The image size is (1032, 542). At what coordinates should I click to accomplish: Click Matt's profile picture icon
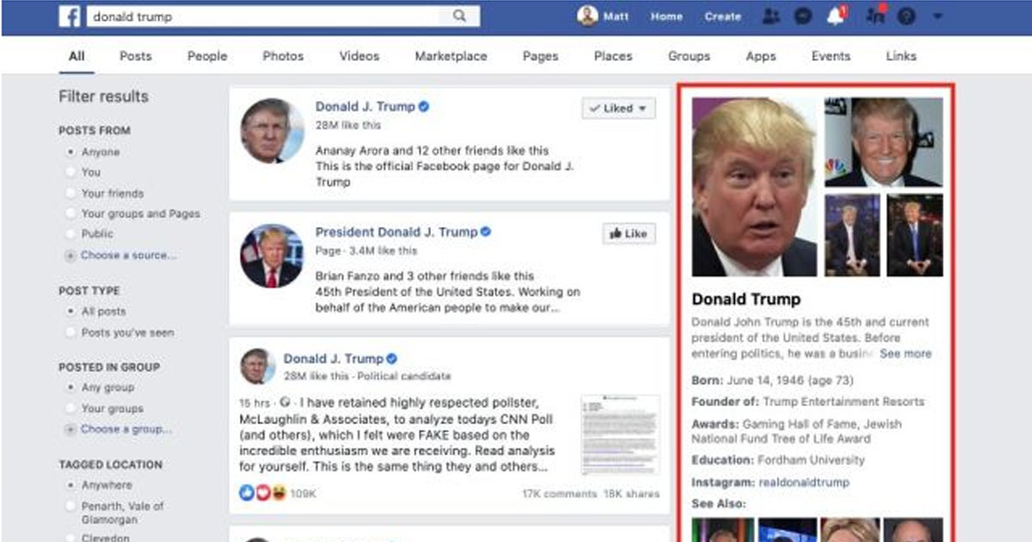587,16
